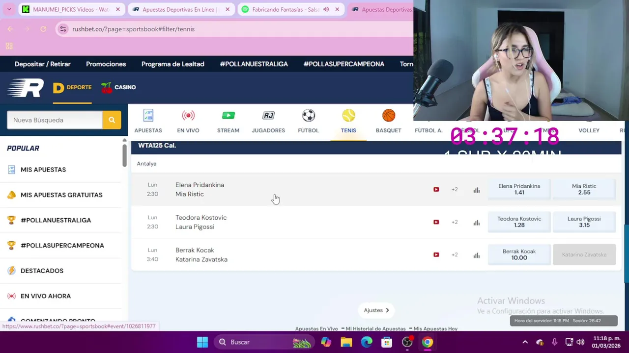This screenshot has width=629, height=353.
Task: Click the Rushbet R logo
Action: click(26, 88)
